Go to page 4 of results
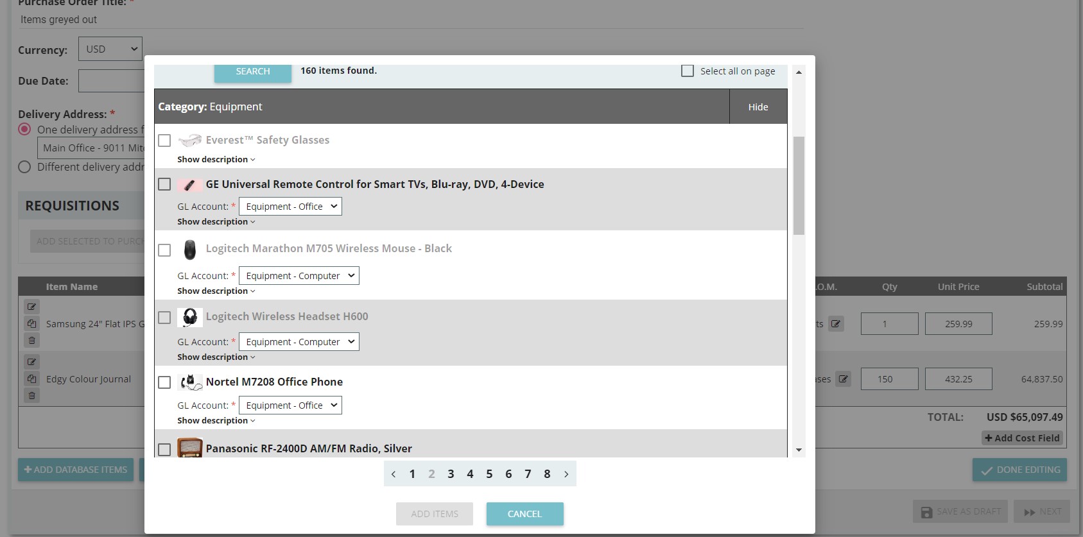 tap(470, 474)
